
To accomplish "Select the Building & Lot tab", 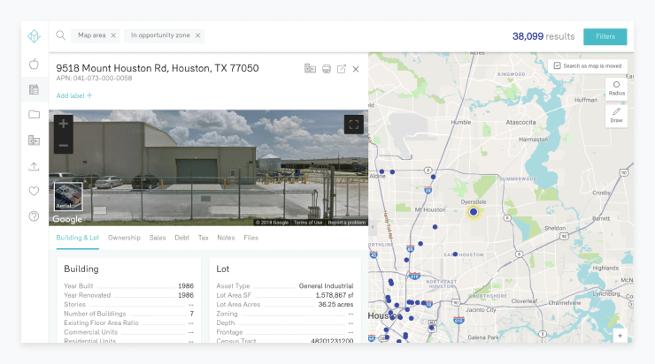I will pyautogui.click(x=77, y=238).
